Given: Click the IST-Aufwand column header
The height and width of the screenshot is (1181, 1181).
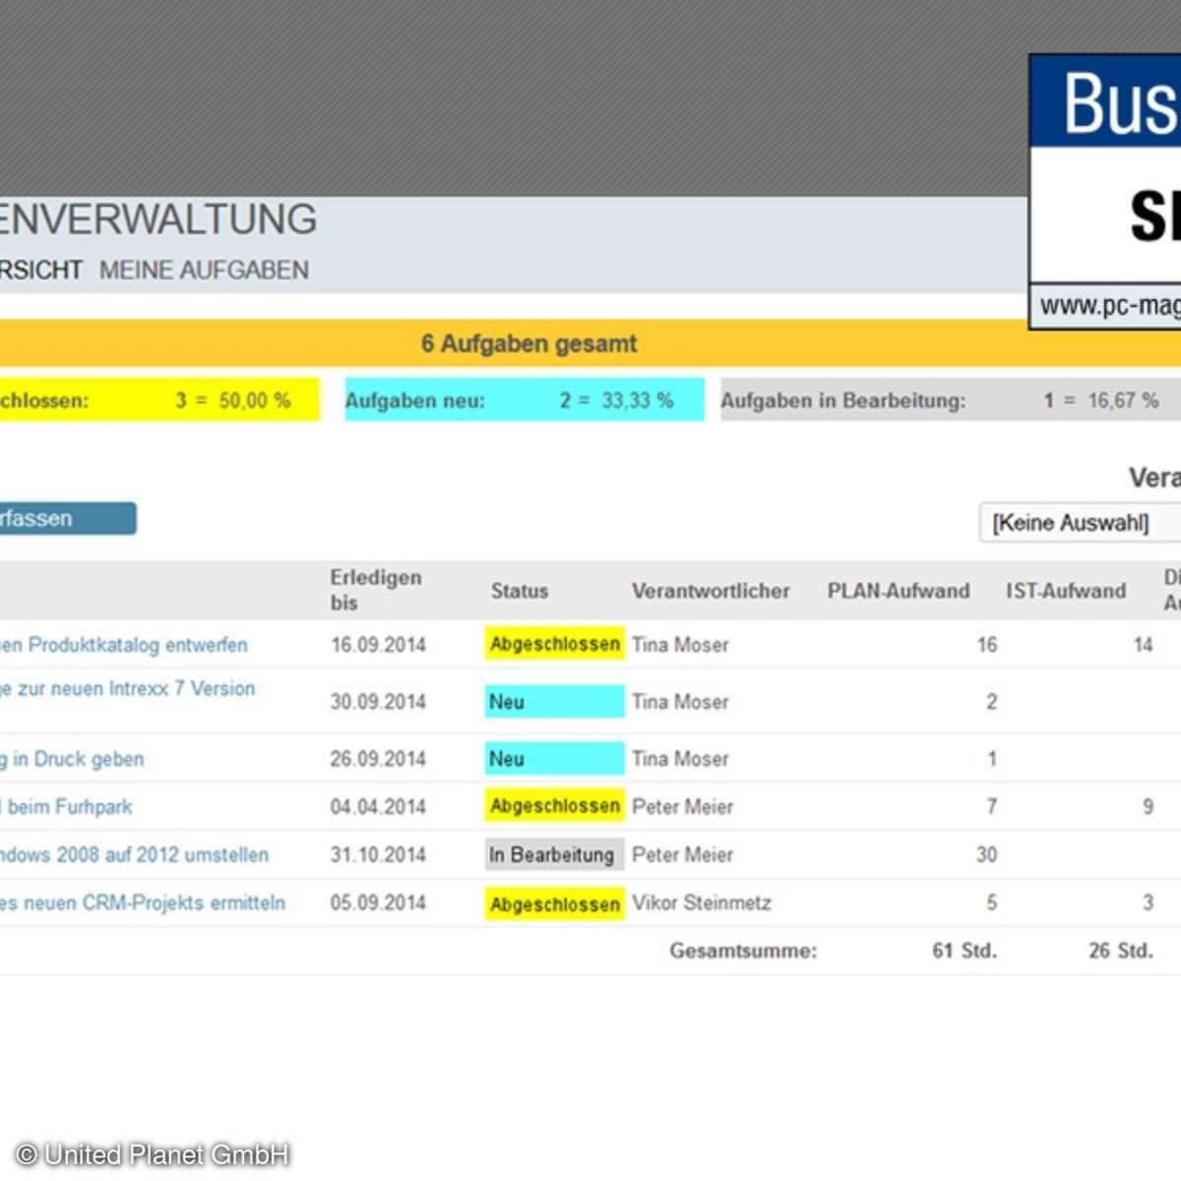Looking at the screenshot, I should pos(1065,590).
